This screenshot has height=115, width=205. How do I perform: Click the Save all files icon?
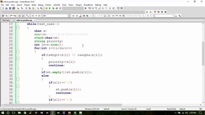click(x=13, y=8)
